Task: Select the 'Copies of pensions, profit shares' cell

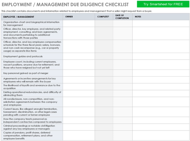Action: (x=32, y=135)
